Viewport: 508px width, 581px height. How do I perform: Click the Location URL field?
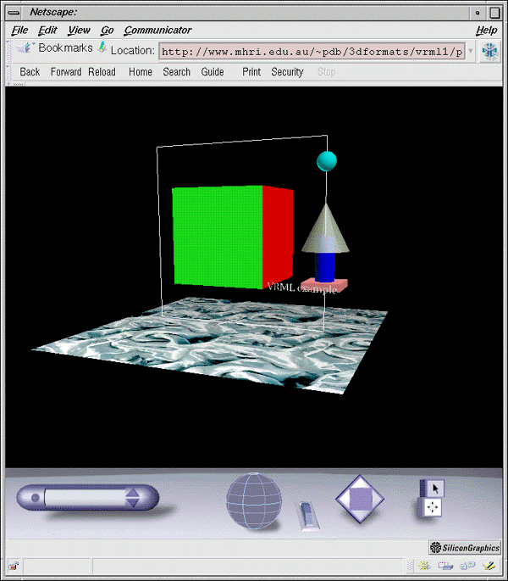coord(312,51)
